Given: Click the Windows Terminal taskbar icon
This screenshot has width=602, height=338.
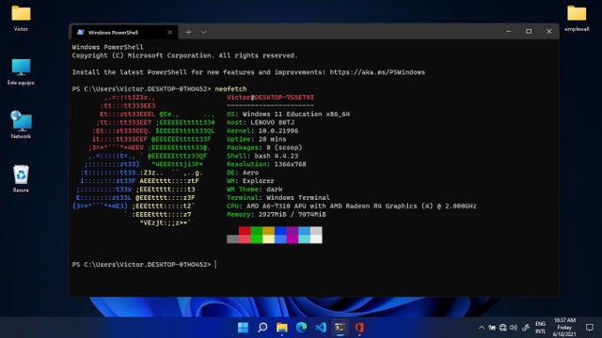Looking at the screenshot, I should 341,328.
